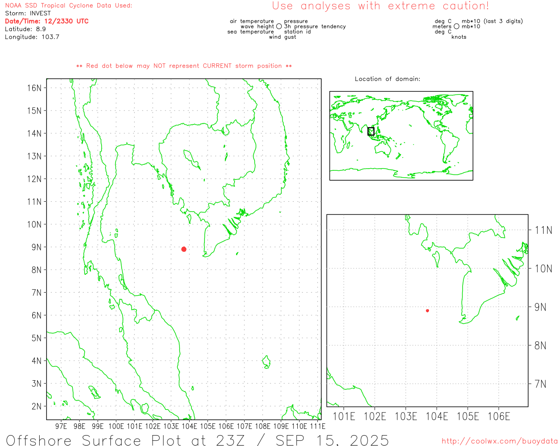The height and width of the screenshot is (446, 558).
Task: Click the 'pressure' legend label
Action: (x=296, y=21)
